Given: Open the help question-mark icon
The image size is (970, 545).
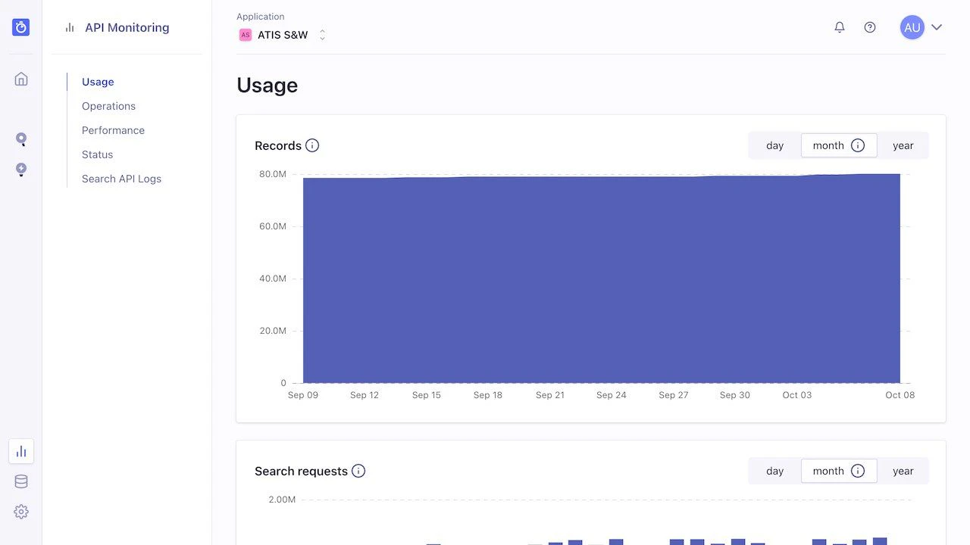Looking at the screenshot, I should pyautogui.click(x=870, y=26).
